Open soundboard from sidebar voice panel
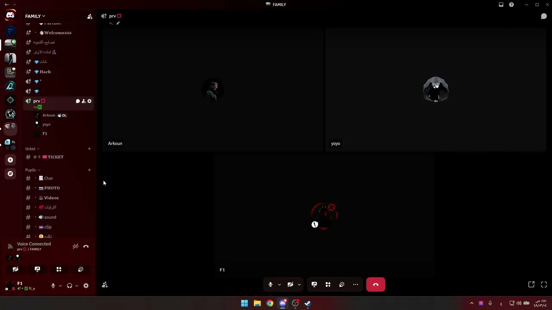Viewport: 552px width, 310px height. point(81,269)
